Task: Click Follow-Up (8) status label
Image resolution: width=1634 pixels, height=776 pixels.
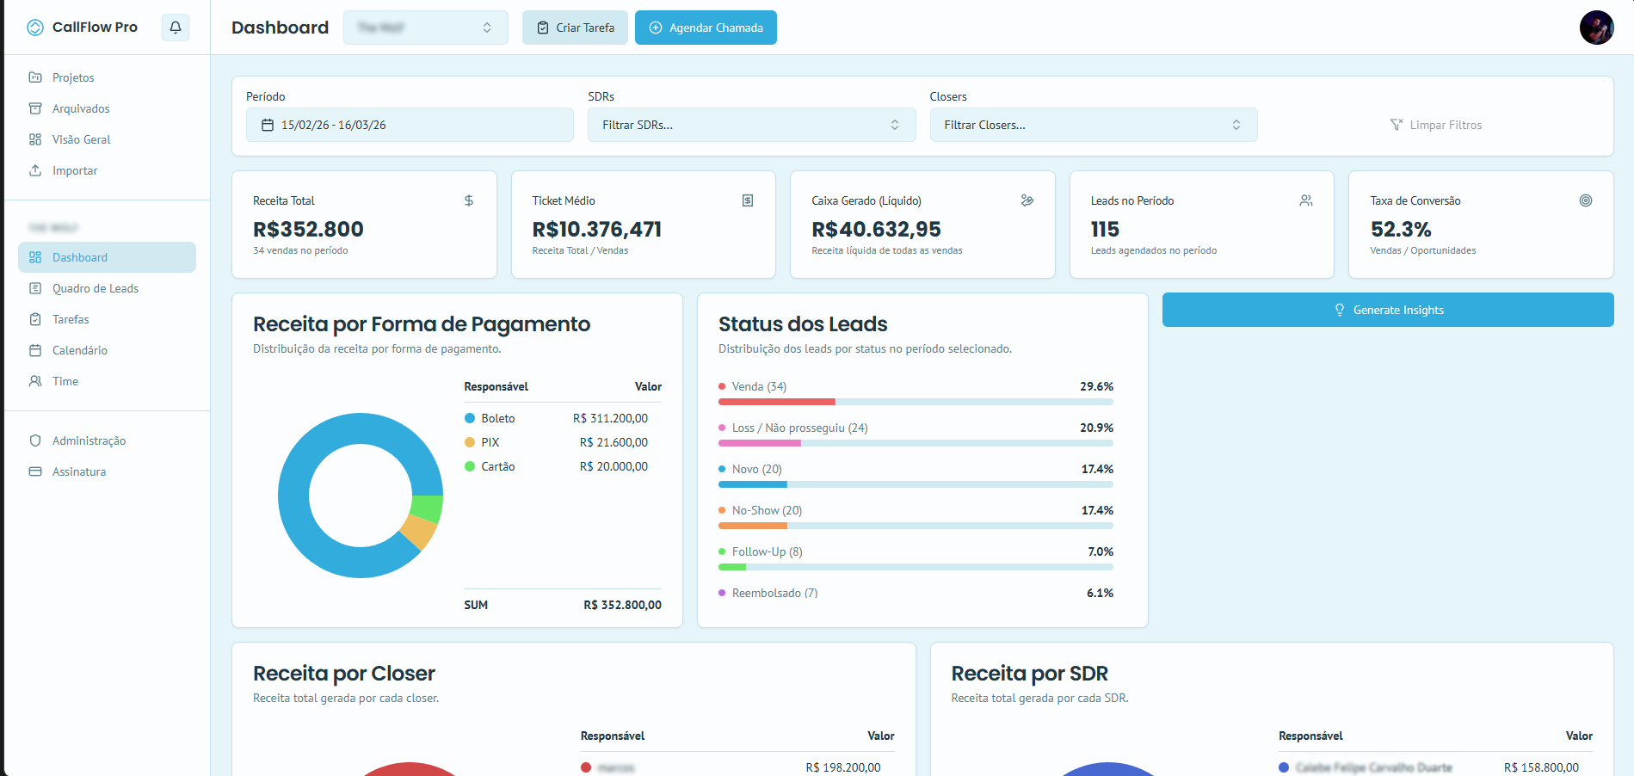Action: tap(767, 551)
